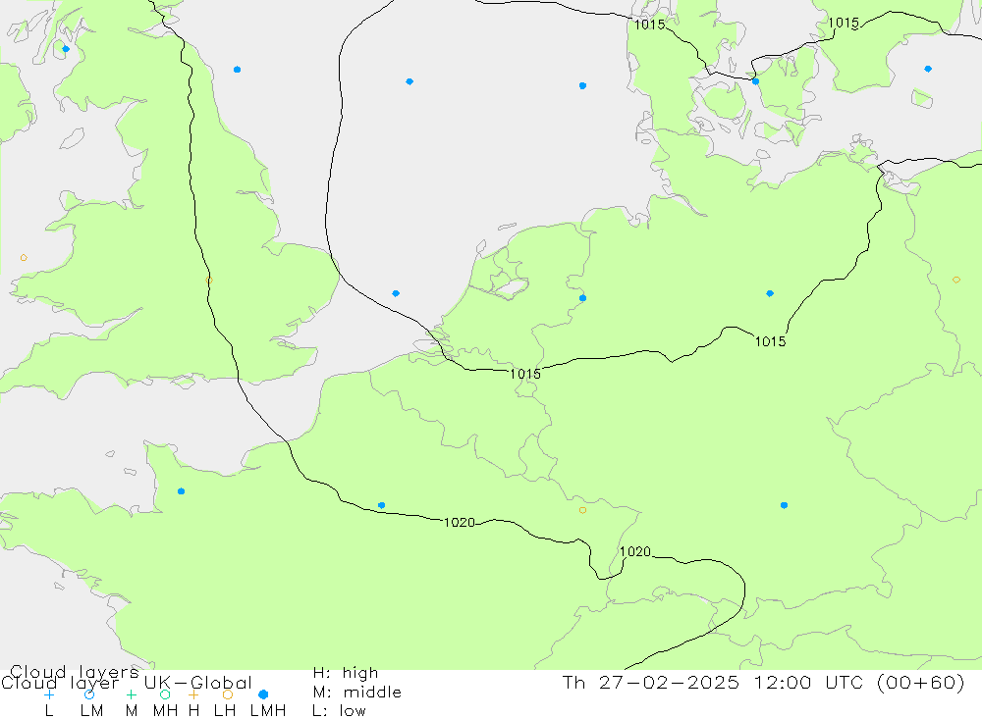The image size is (982, 719).
Task: Click the 'Cloud layers' title text
Action: [x=74, y=673]
